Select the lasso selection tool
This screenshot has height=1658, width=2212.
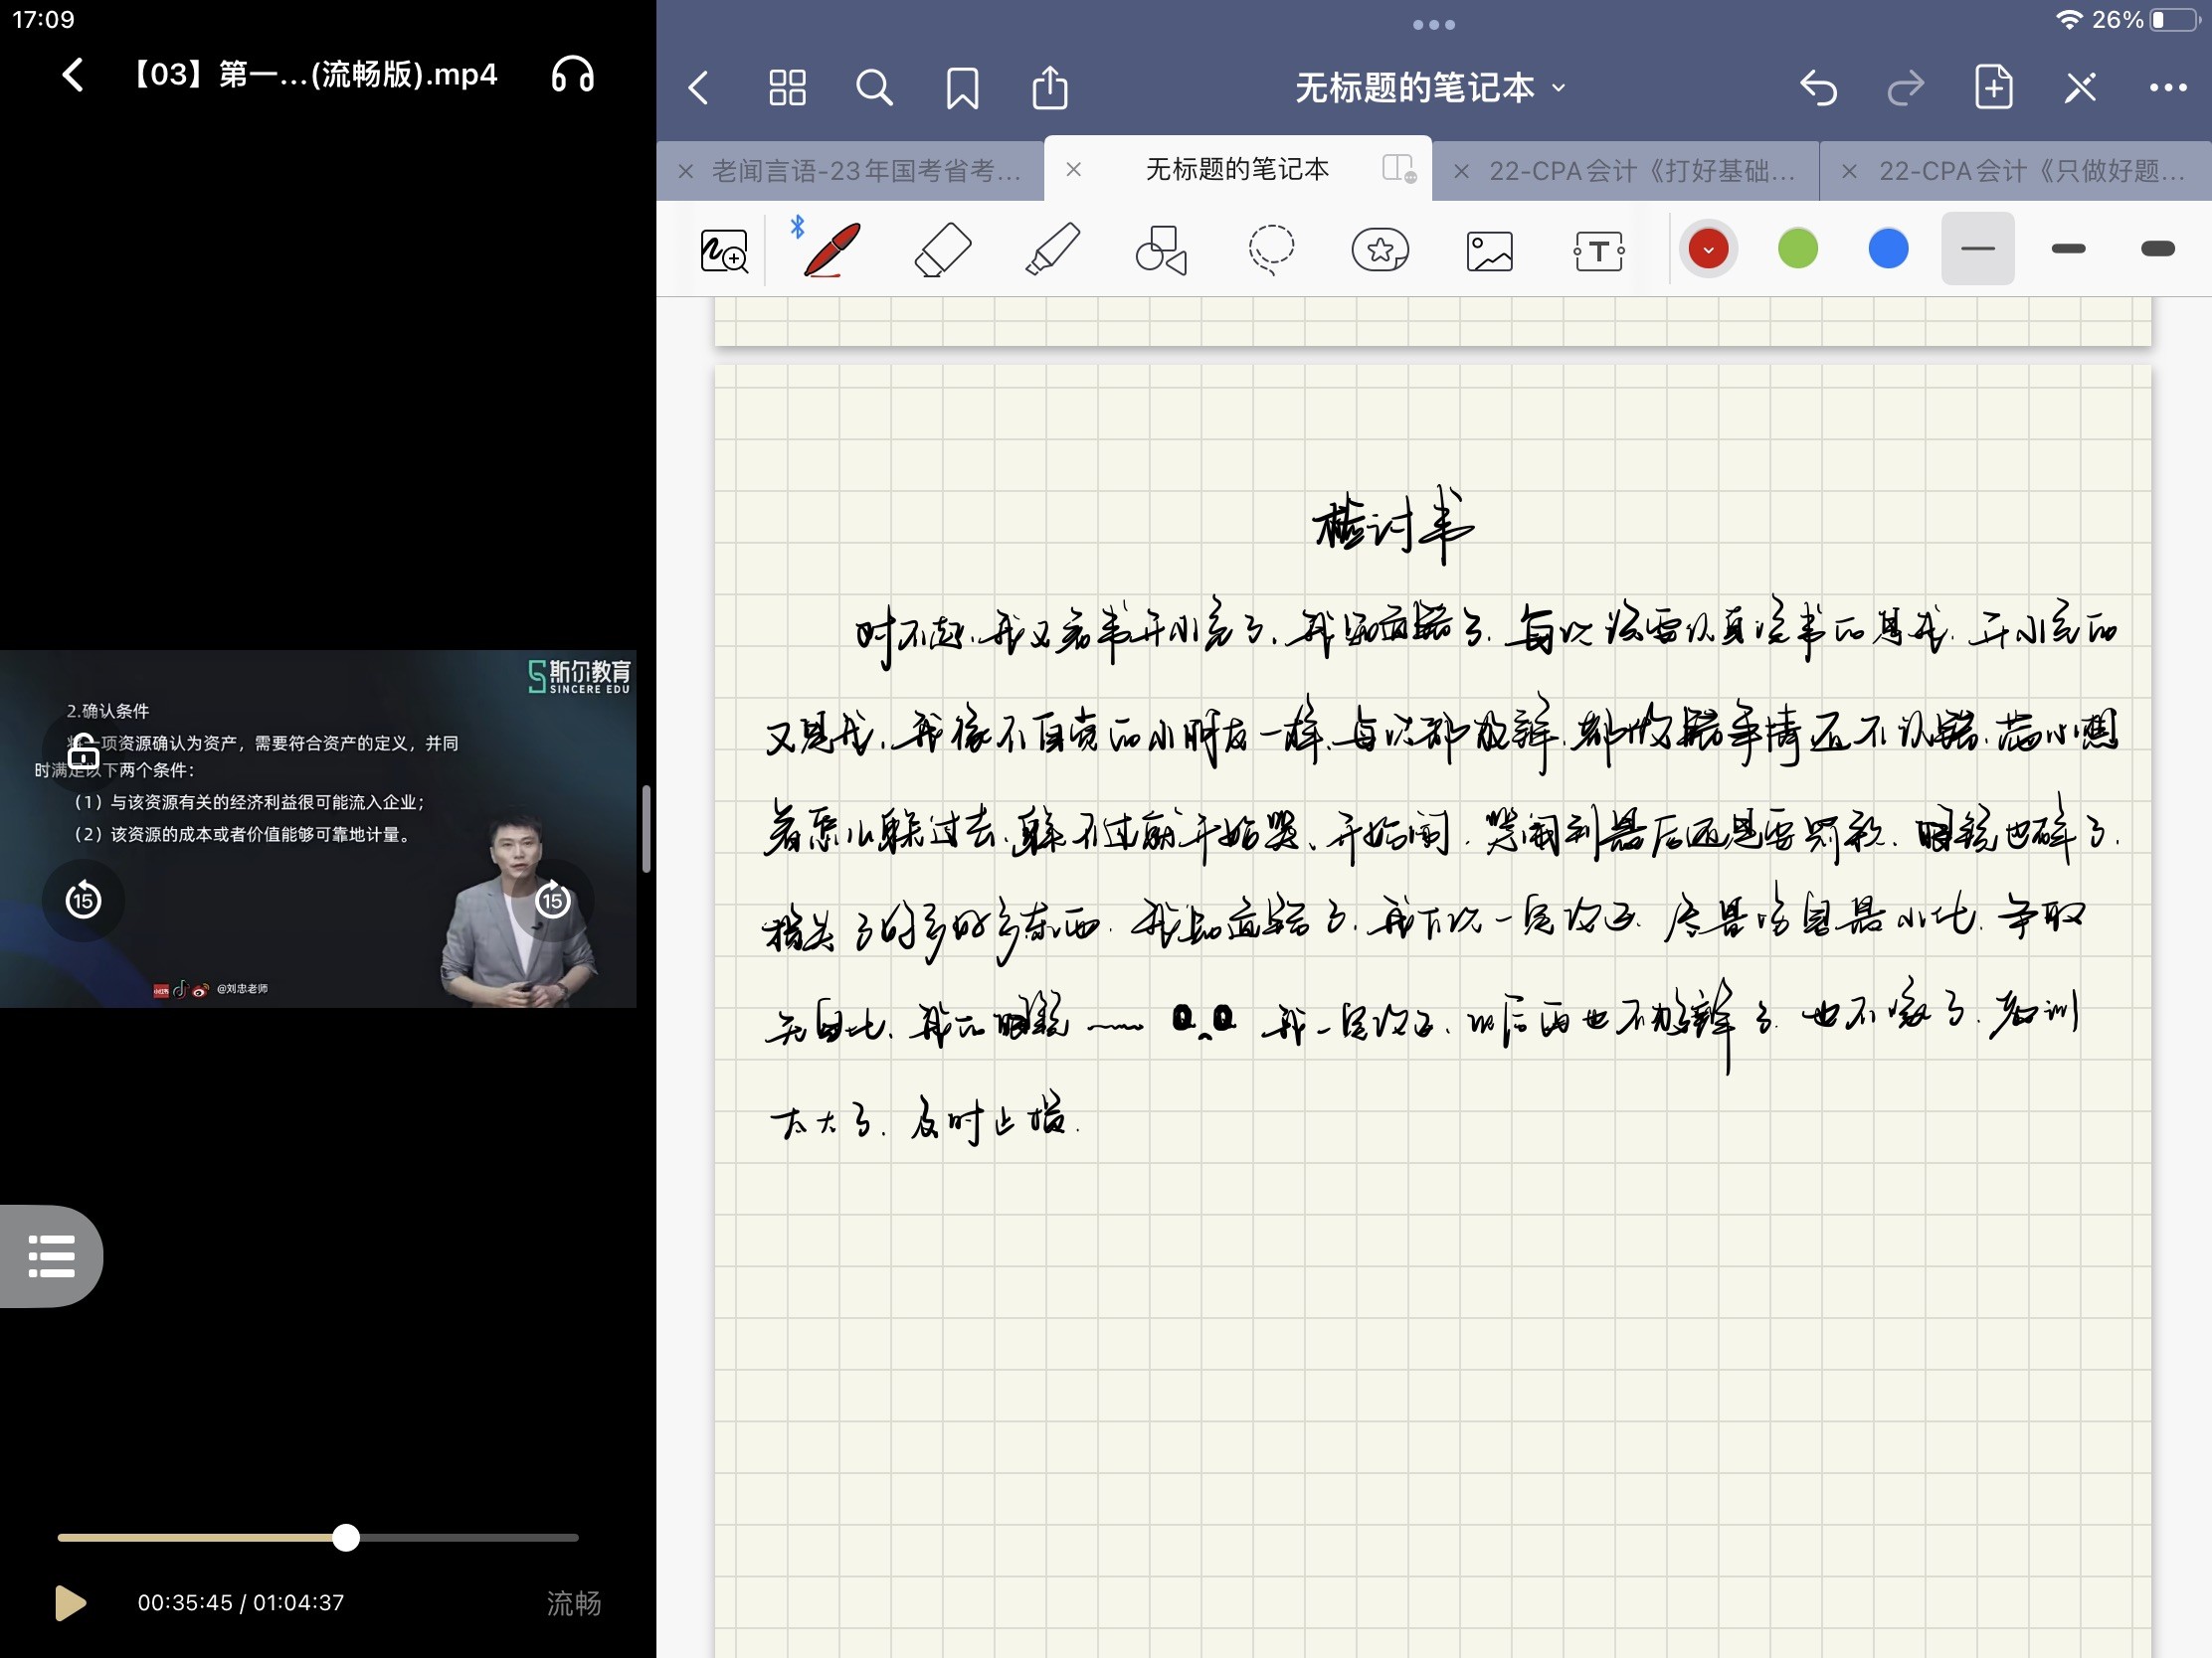[1271, 249]
